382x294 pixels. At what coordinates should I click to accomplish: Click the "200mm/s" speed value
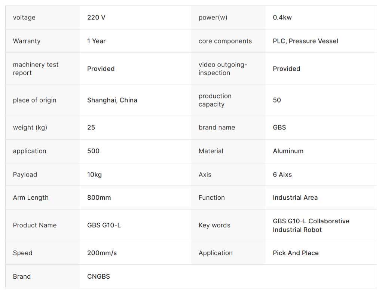pos(102,253)
